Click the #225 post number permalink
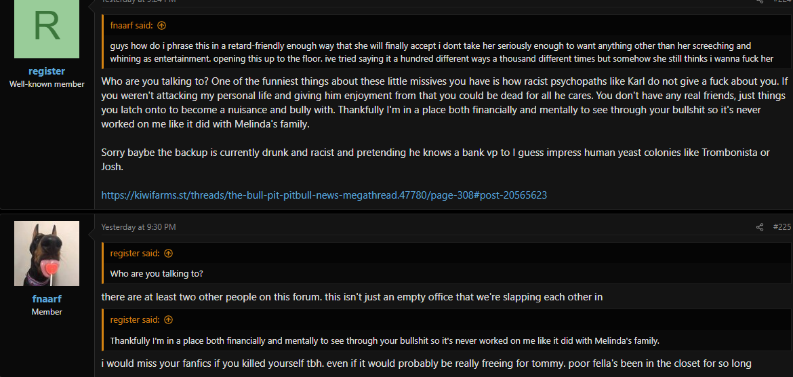The width and height of the screenshot is (793, 377). 782,227
